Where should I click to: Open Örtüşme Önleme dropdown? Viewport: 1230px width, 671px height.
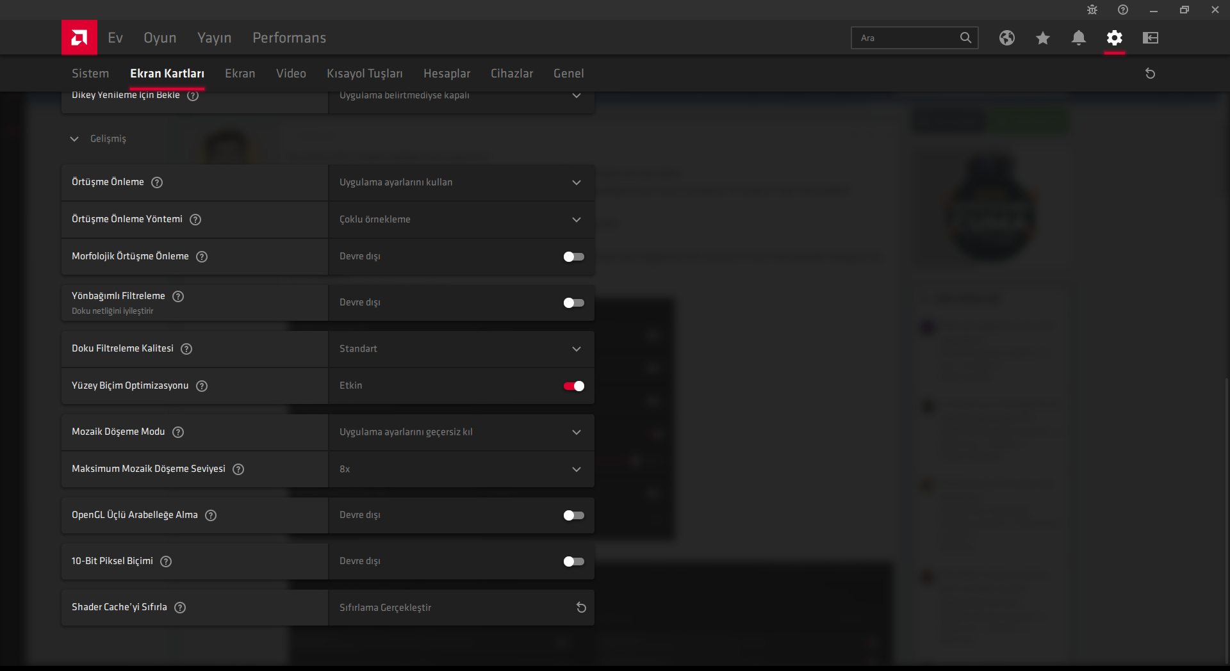point(461,182)
